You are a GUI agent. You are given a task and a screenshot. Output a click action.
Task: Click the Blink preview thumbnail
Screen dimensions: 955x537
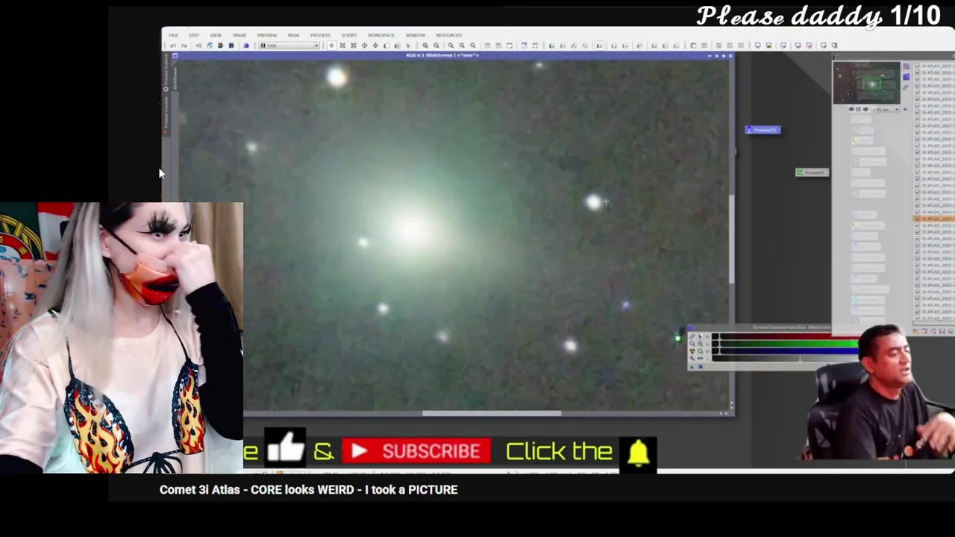pyautogui.click(x=866, y=83)
